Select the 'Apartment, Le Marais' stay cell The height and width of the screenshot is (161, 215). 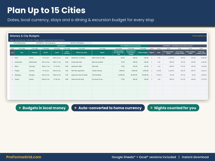pyautogui.click(x=82, y=58)
